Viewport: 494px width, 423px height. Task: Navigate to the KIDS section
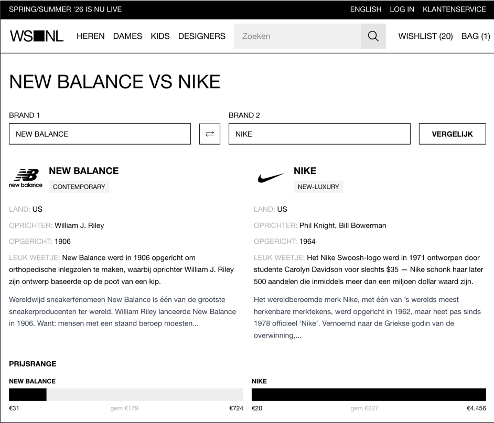[x=160, y=36]
